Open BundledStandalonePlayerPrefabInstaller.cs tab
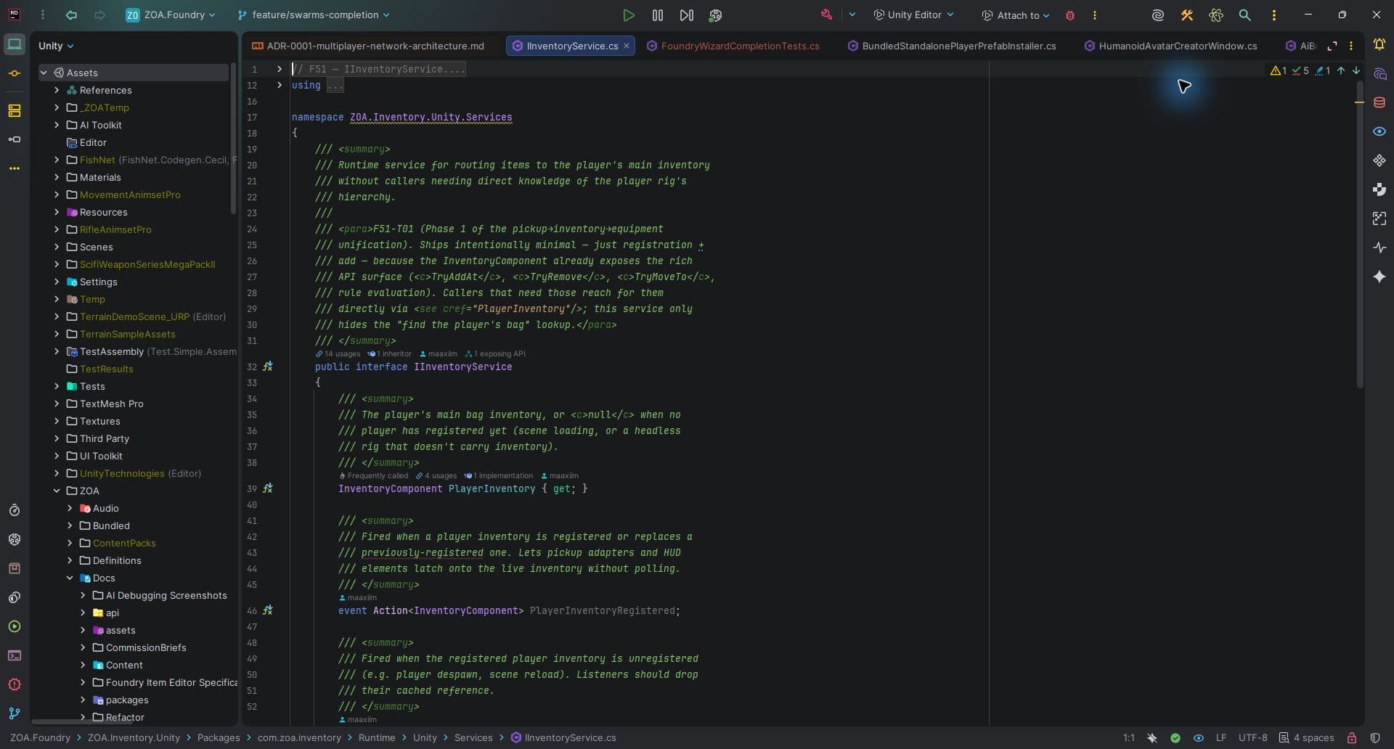1394x749 pixels. click(x=953, y=46)
